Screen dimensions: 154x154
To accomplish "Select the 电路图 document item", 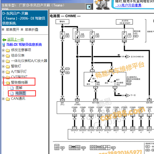I will click(x=21, y=93).
